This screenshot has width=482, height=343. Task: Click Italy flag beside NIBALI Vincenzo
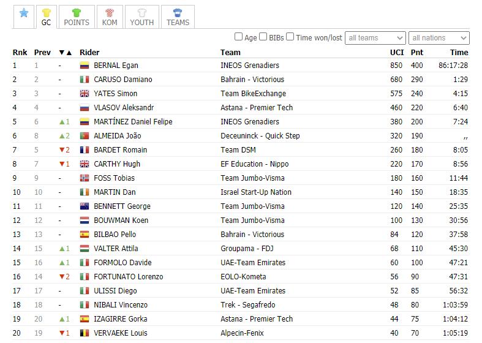tap(85, 305)
